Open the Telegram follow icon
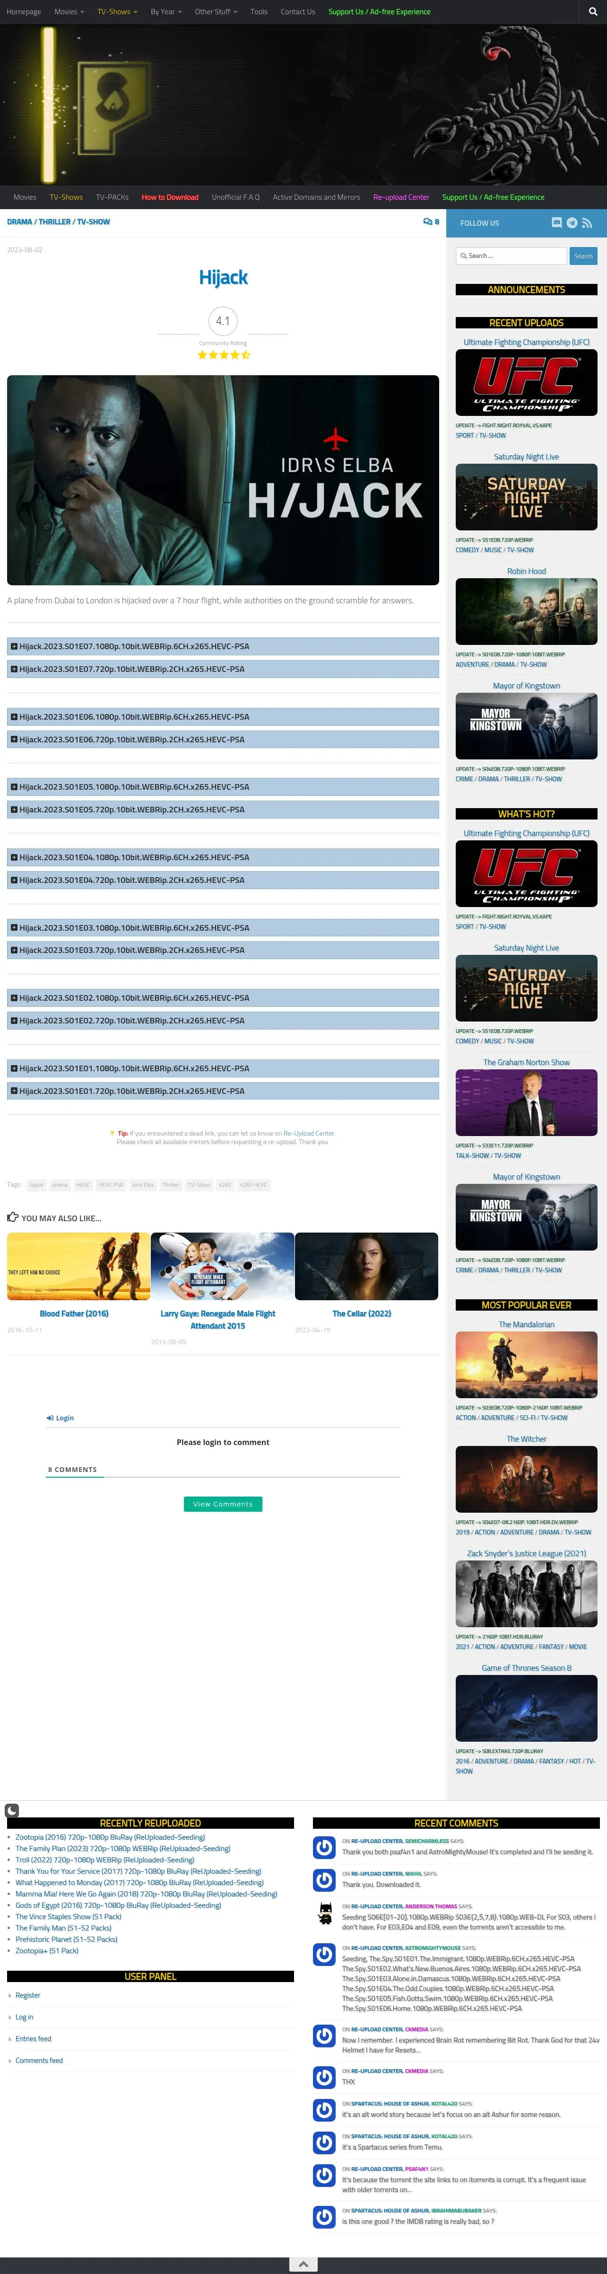 tap(572, 223)
